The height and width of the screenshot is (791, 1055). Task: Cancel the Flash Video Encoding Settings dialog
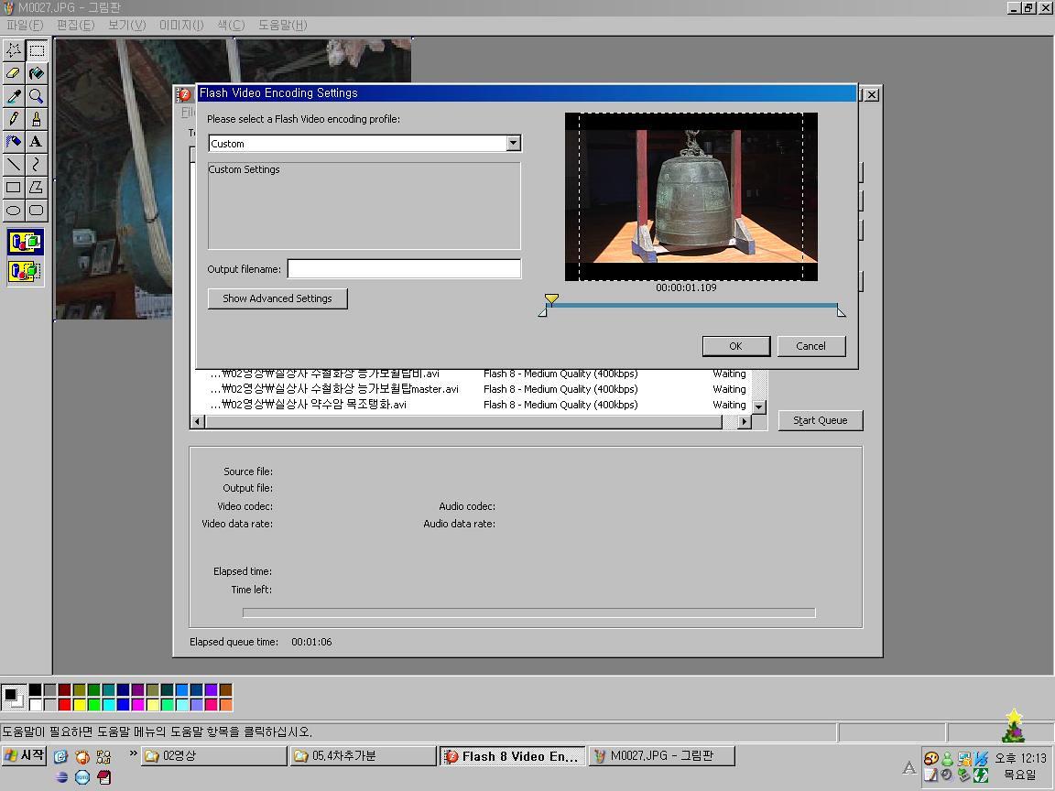tap(810, 346)
